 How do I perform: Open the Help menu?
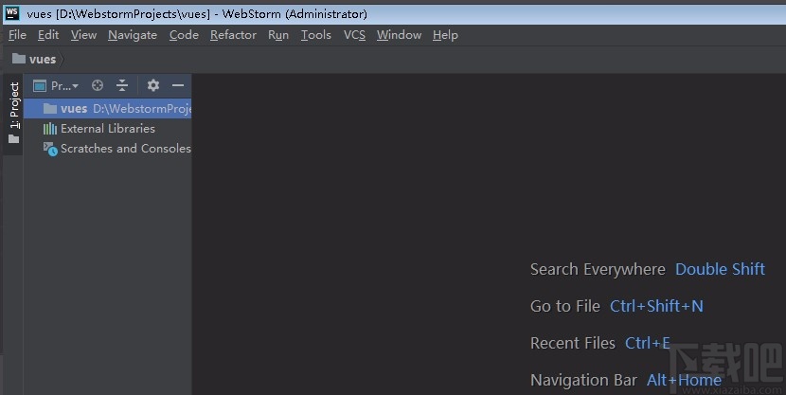(445, 35)
